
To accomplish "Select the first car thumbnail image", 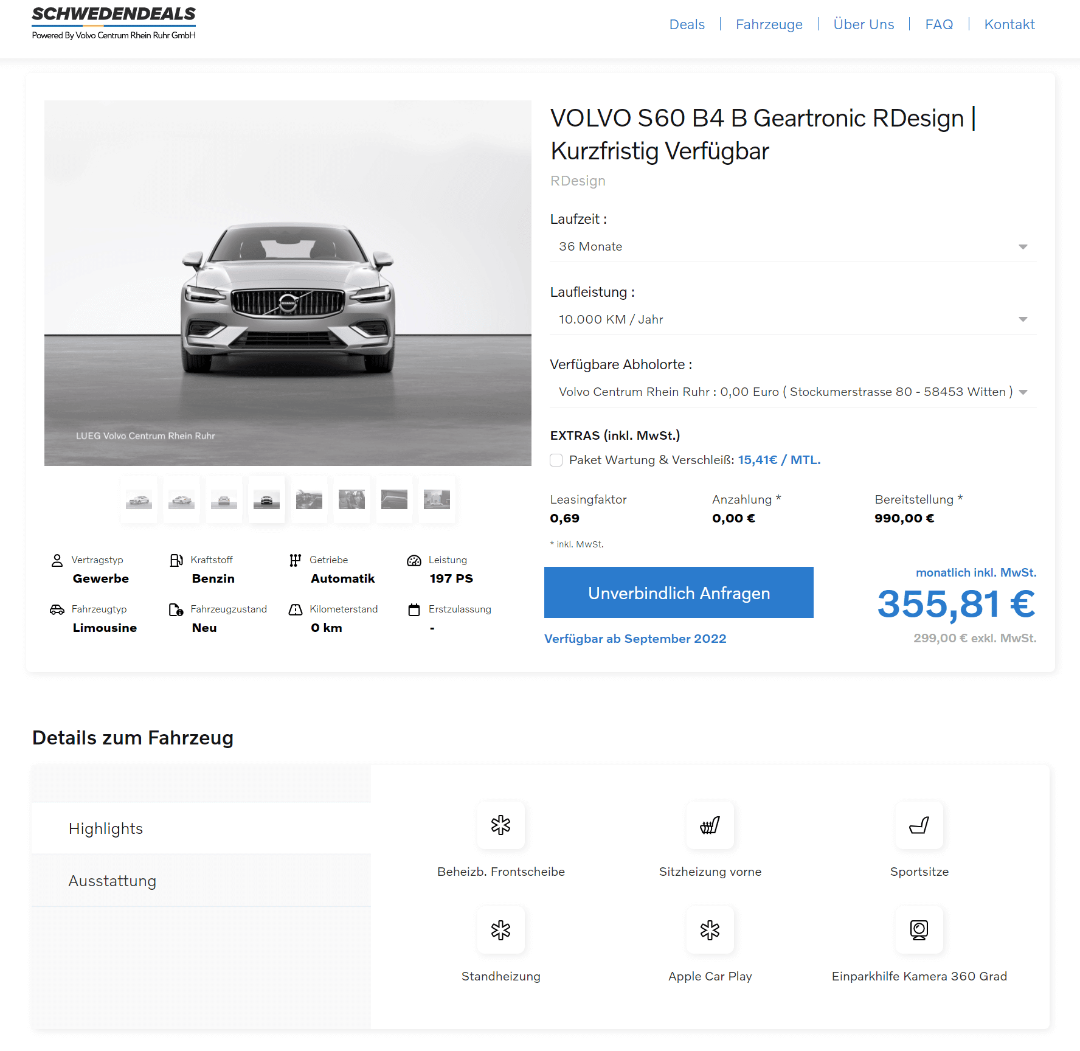I will [x=139, y=499].
